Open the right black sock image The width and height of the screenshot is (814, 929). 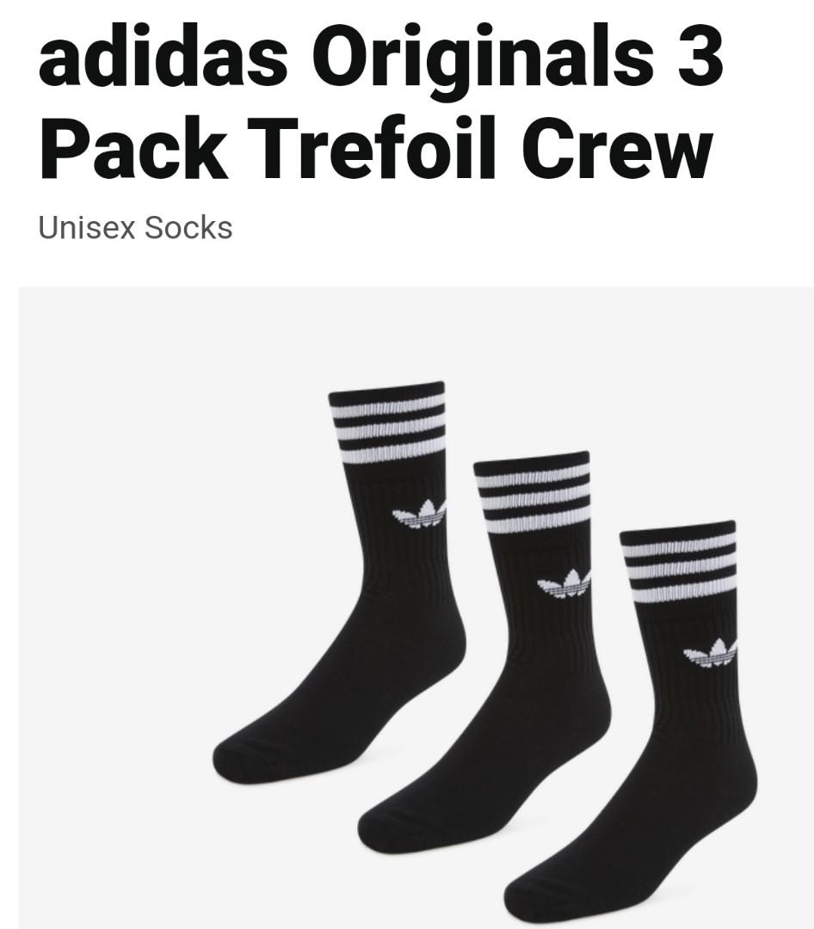[632, 721]
